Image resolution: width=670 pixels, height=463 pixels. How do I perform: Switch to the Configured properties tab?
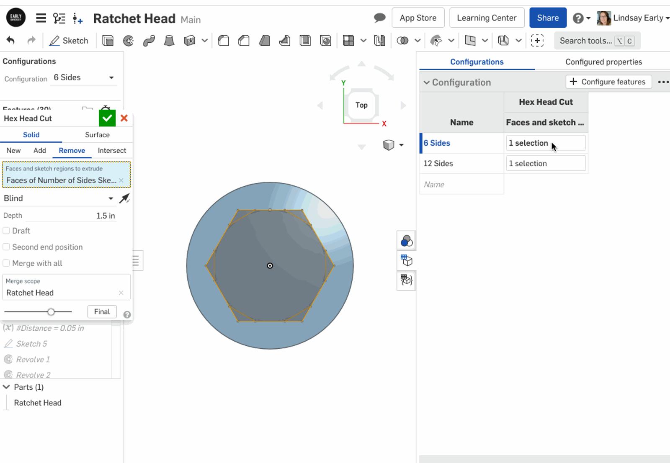(x=603, y=62)
